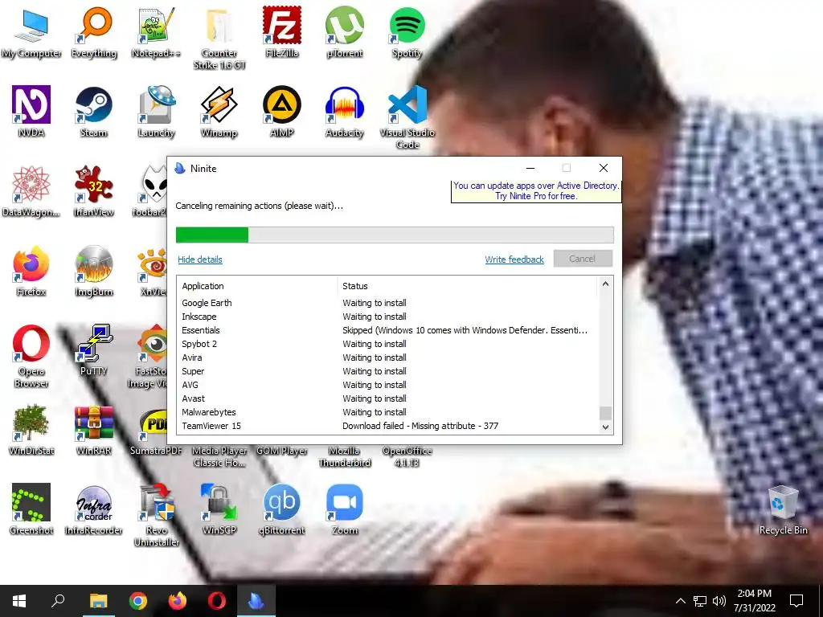Select the DataWagon desktop shortcut
This screenshot has height=617, width=823.
[31, 191]
